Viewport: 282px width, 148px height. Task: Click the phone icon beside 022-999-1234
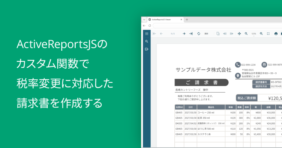[238, 65]
